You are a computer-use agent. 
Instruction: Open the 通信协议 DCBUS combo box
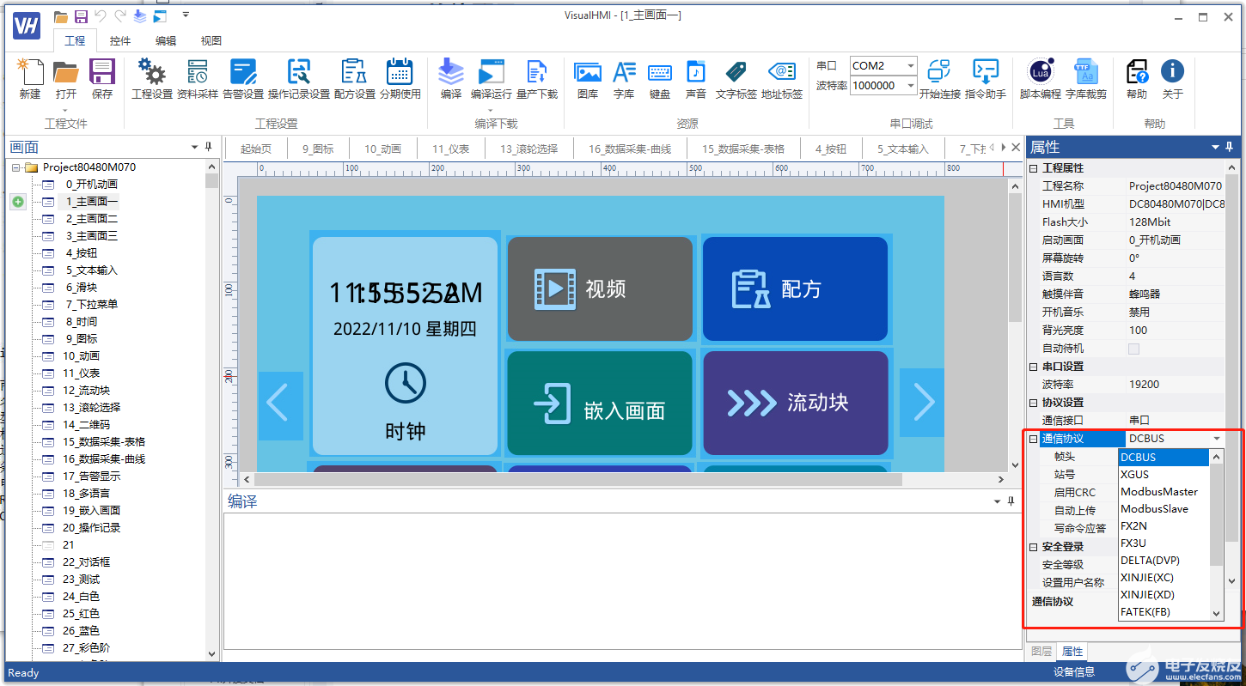coord(1175,439)
